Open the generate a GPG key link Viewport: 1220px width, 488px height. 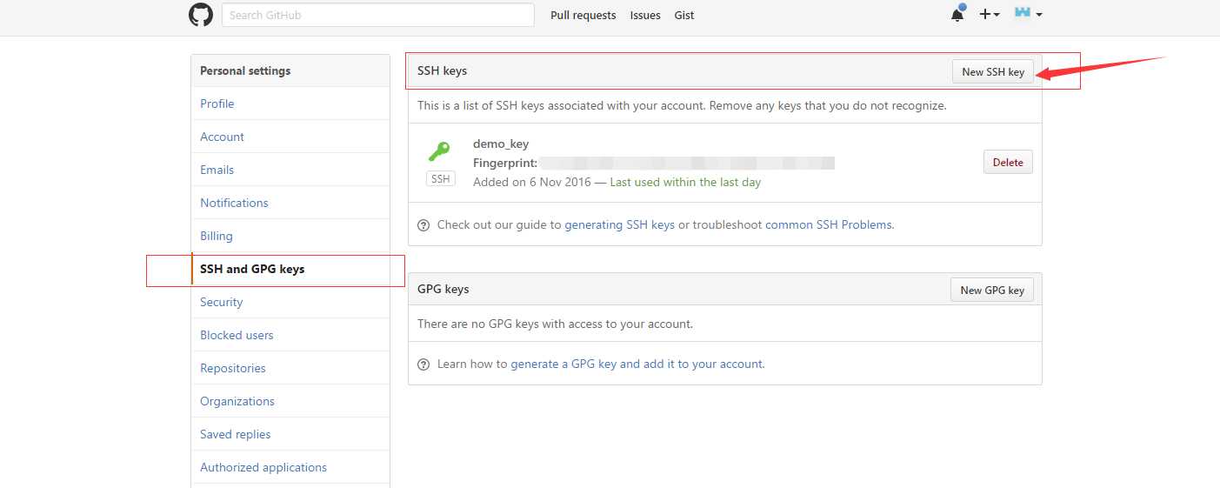click(637, 364)
